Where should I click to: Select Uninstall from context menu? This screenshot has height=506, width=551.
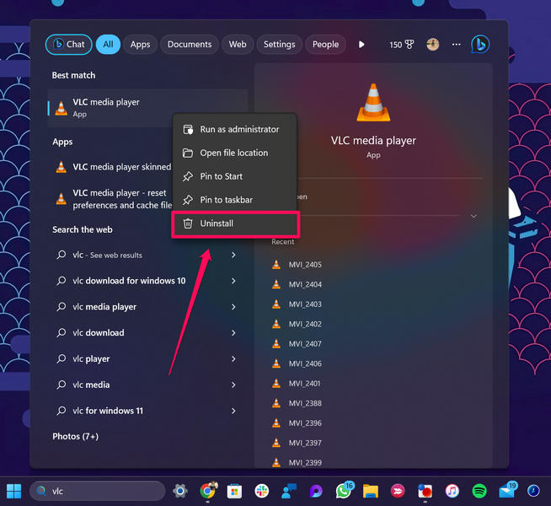click(217, 223)
